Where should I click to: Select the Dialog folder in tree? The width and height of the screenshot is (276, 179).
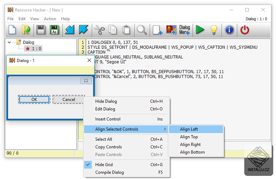tap(28, 42)
